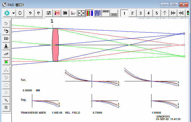
Task: Click the red and blue layout icon
Action: [x=57, y=13]
